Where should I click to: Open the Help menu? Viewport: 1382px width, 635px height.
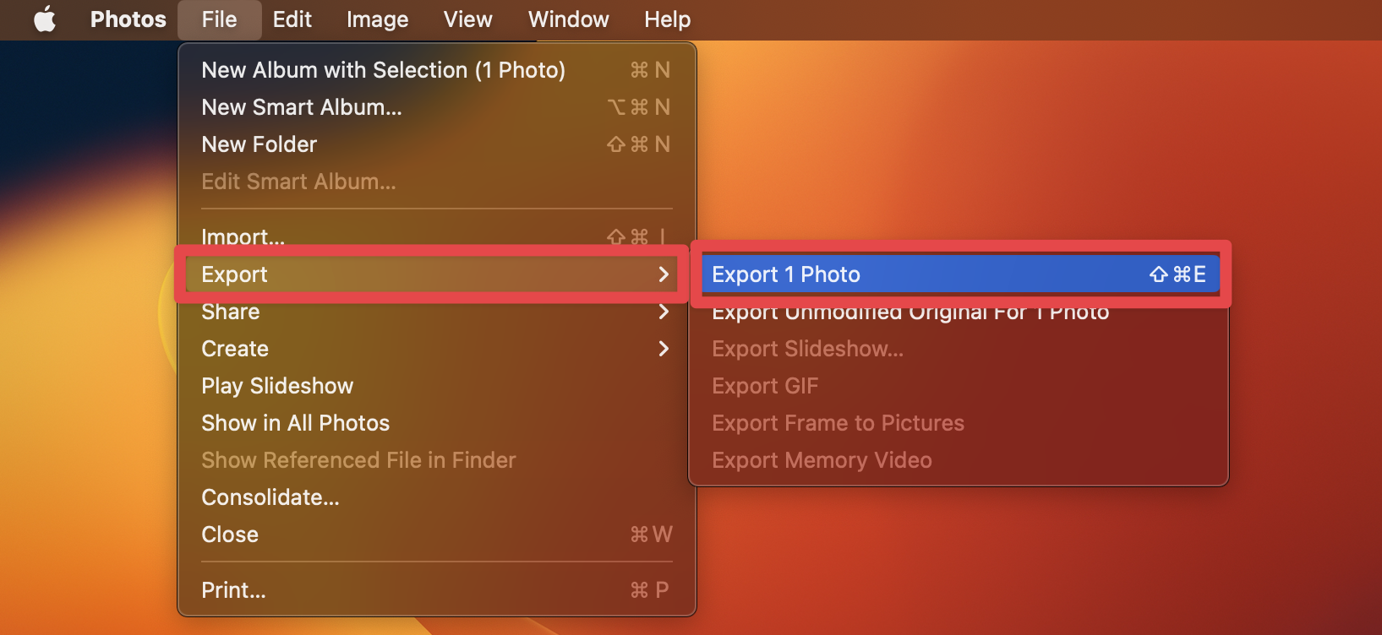[x=667, y=19]
